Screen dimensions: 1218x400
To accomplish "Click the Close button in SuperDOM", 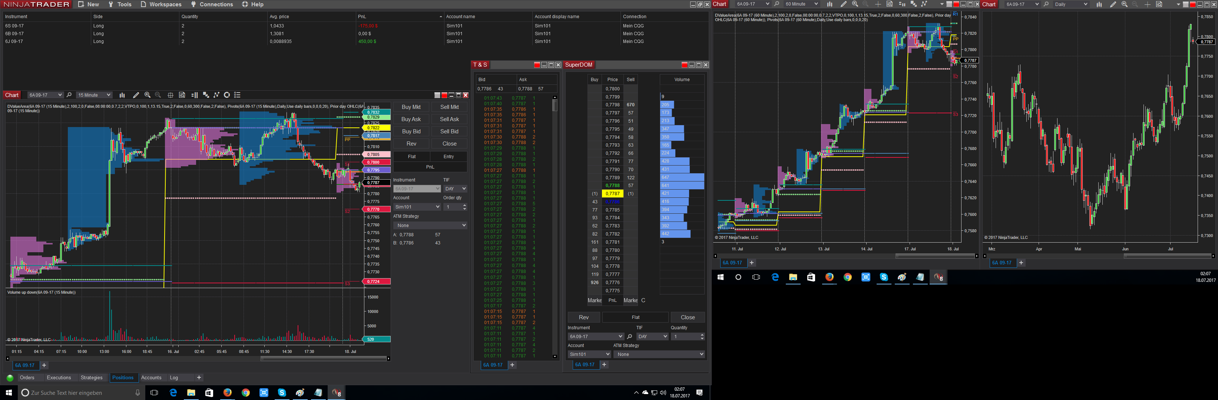I will (x=688, y=317).
